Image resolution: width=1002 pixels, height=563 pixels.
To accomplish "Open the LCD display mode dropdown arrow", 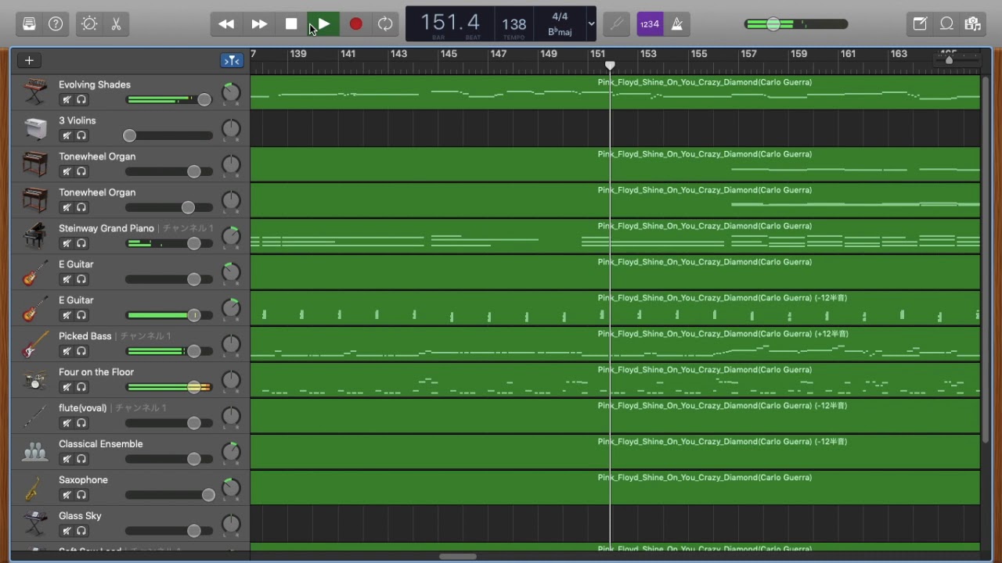I will (591, 24).
